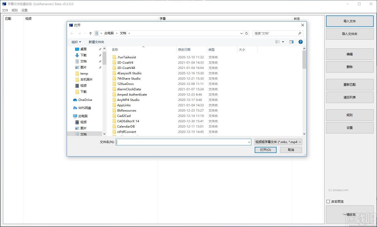Select Amped Authenticate folder row

pyautogui.click(x=165, y=94)
